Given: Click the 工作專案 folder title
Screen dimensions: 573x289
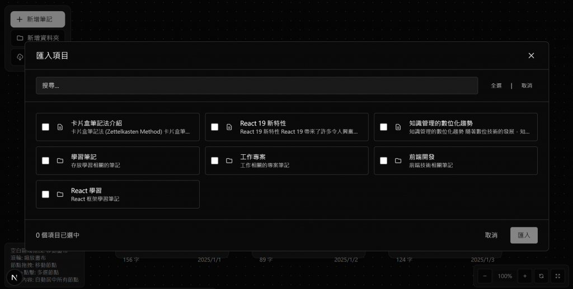Looking at the screenshot, I should coord(253,157).
